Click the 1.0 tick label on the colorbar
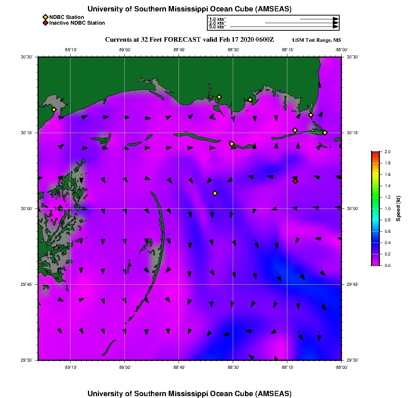This screenshot has width=417, height=398. coord(387,208)
